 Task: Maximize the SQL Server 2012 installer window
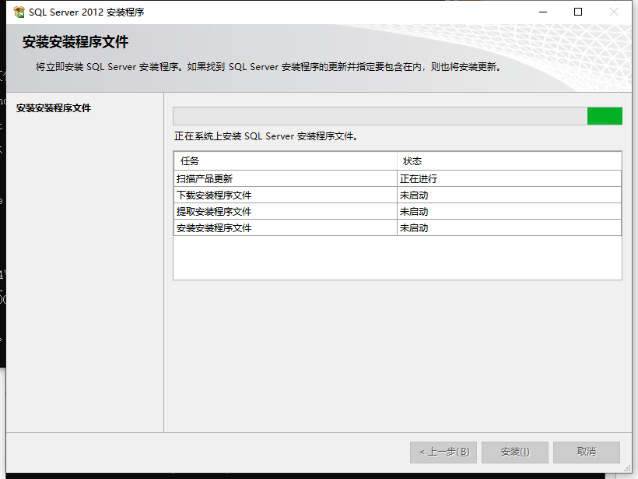click(578, 12)
